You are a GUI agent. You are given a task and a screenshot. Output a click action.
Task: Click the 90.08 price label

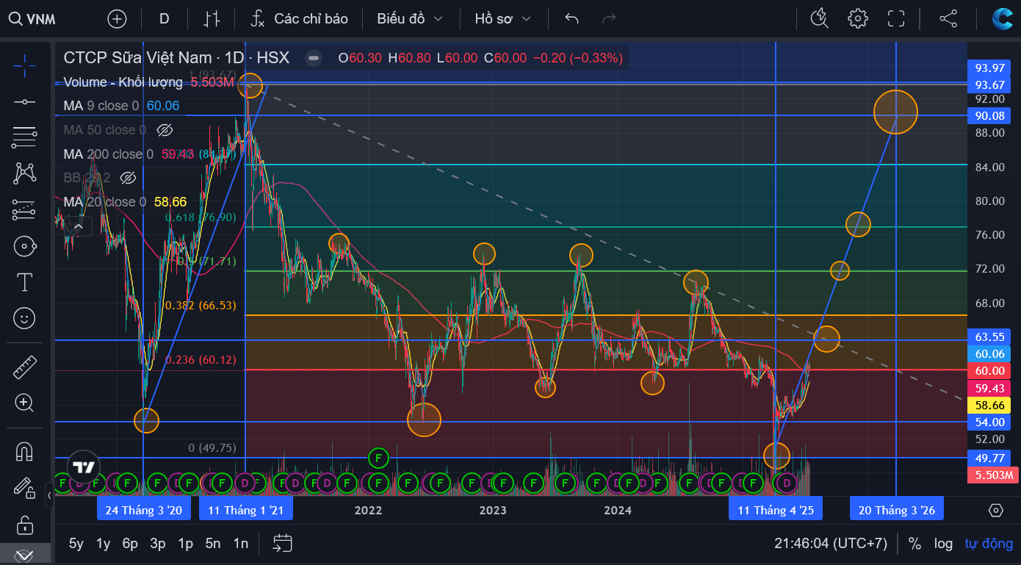coord(989,115)
